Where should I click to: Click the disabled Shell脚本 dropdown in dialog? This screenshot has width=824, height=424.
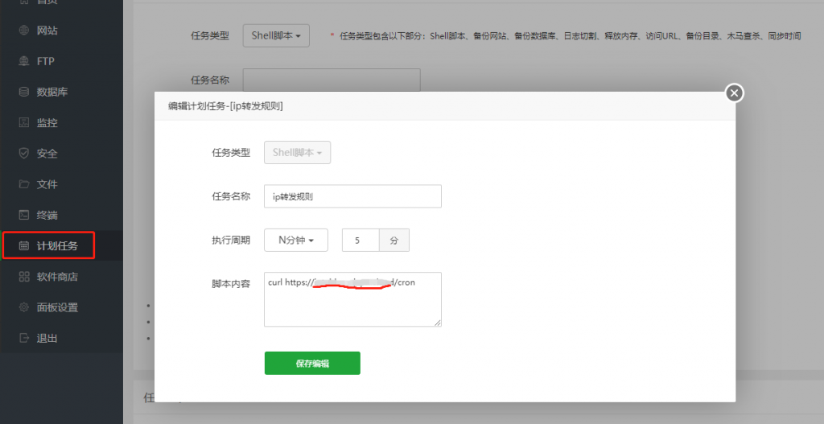click(x=297, y=152)
